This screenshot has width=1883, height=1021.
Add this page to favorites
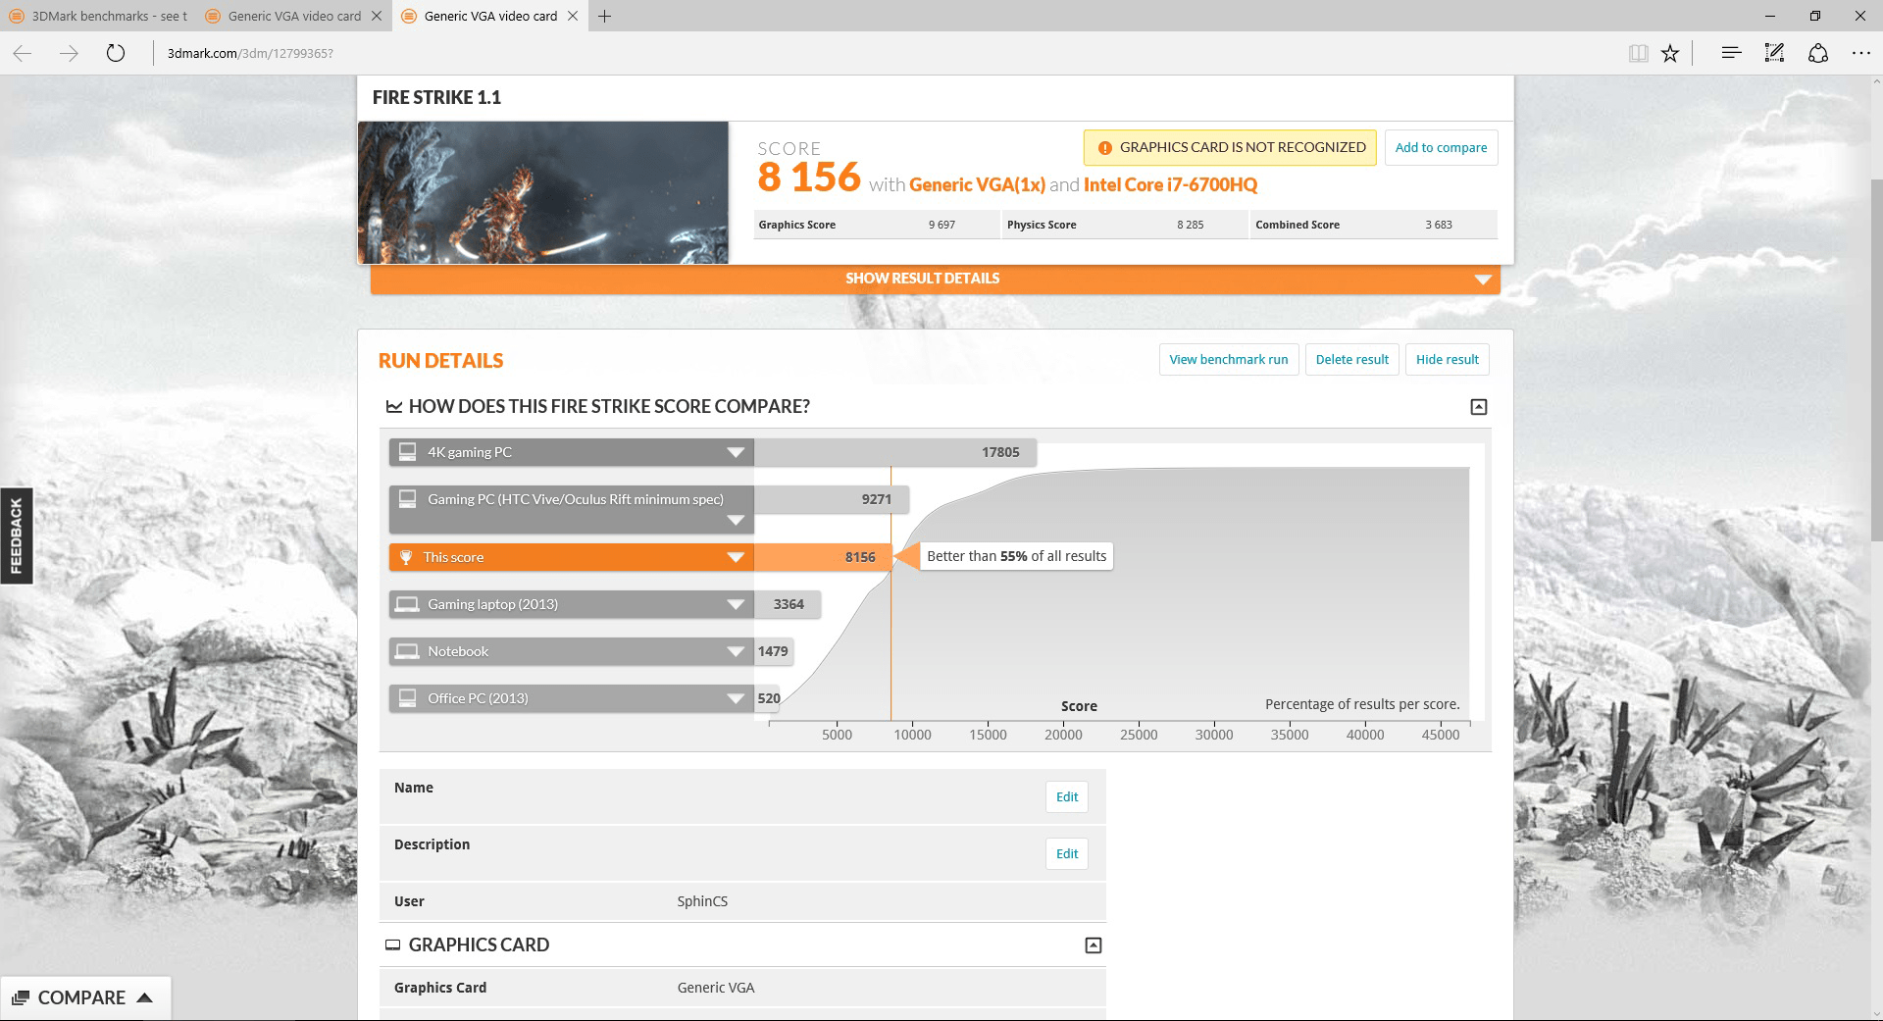[1670, 53]
